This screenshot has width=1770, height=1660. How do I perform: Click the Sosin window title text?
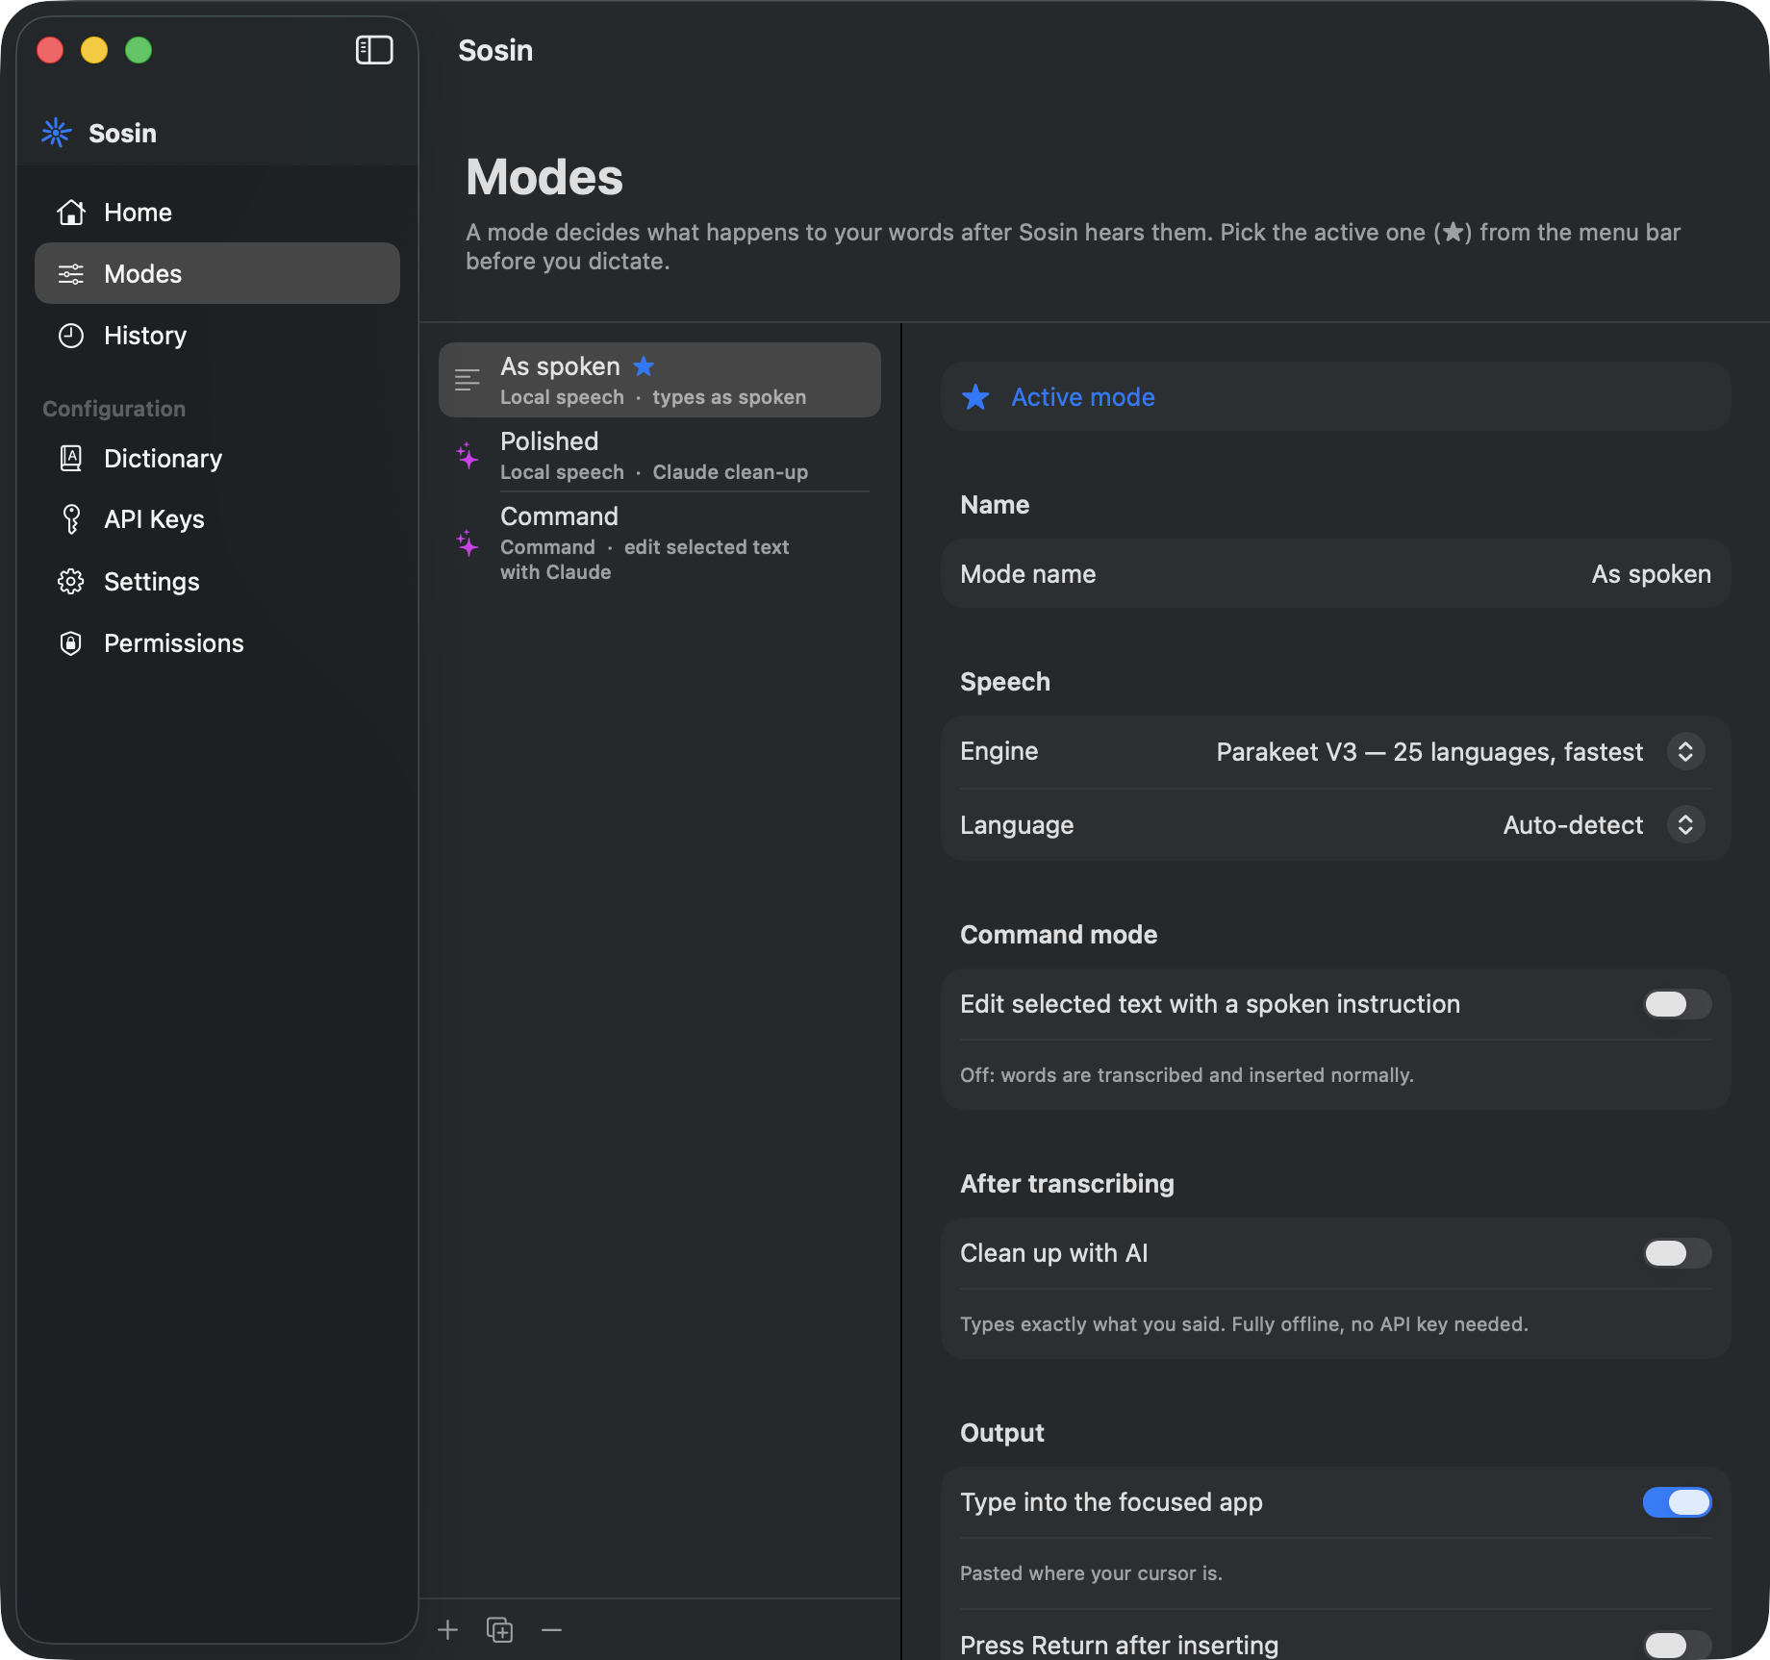point(495,50)
